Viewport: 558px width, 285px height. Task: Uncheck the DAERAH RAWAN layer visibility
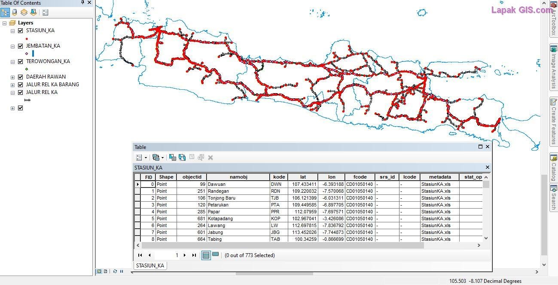pyautogui.click(x=20, y=77)
